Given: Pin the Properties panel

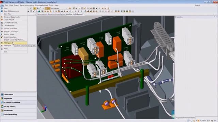Looking at the screenshot, I should click(x=215, y=17).
